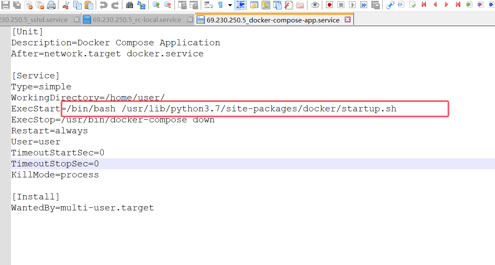
Task: Click the Description=Docker Compose Application line
Action: [116, 43]
